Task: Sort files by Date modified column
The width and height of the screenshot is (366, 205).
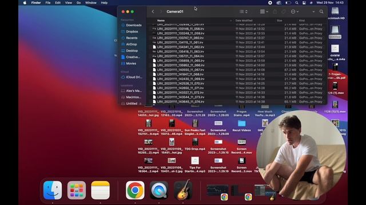Action: click(x=244, y=20)
